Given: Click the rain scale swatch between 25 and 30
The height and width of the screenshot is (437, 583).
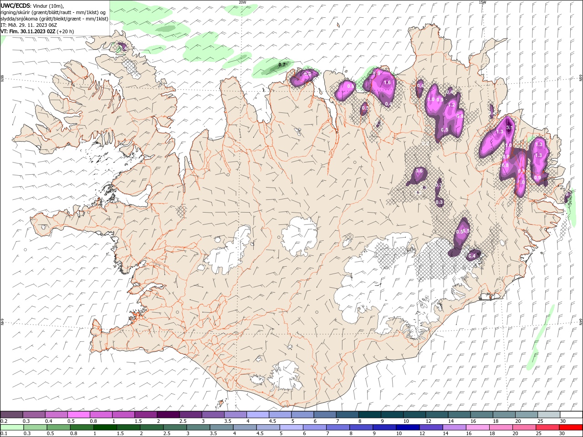Looking at the screenshot, I should point(547,427).
